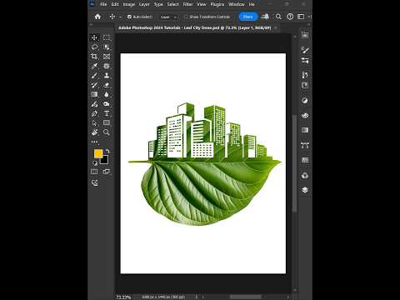
Task: Open the Plugins menu
Action: click(x=217, y=4)
